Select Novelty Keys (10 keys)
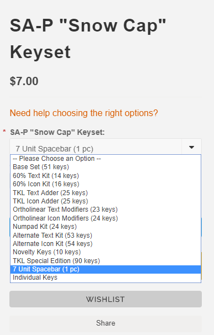The height and width of the screenshot is (335, 214). point(106,252)
